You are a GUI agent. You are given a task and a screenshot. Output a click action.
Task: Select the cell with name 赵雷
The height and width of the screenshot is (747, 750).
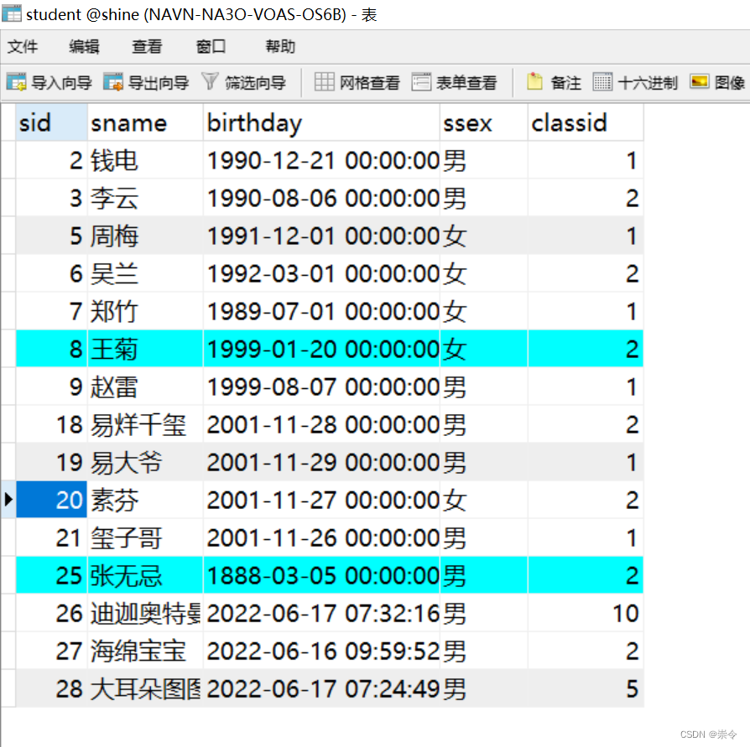145,386
